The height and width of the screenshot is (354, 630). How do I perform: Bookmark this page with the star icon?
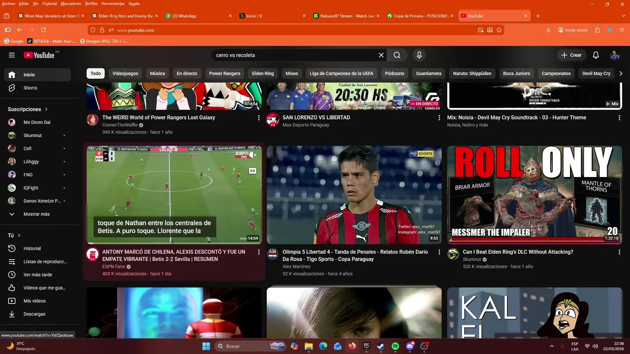[x=499, y=30]
